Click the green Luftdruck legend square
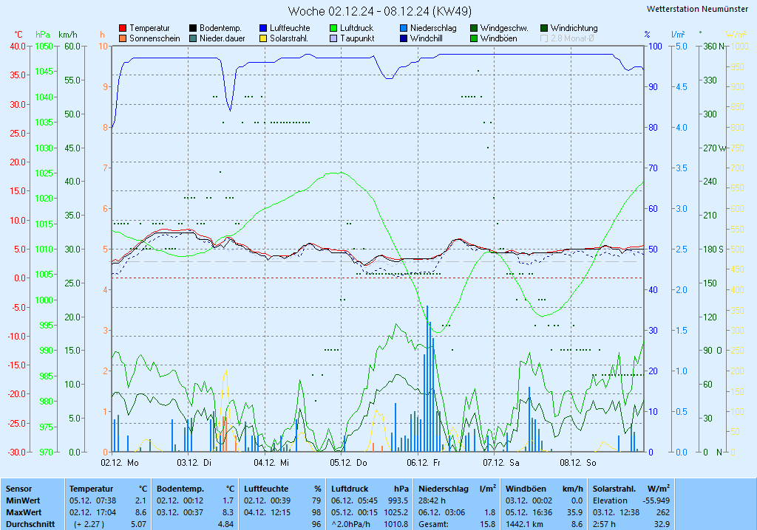 333,28
